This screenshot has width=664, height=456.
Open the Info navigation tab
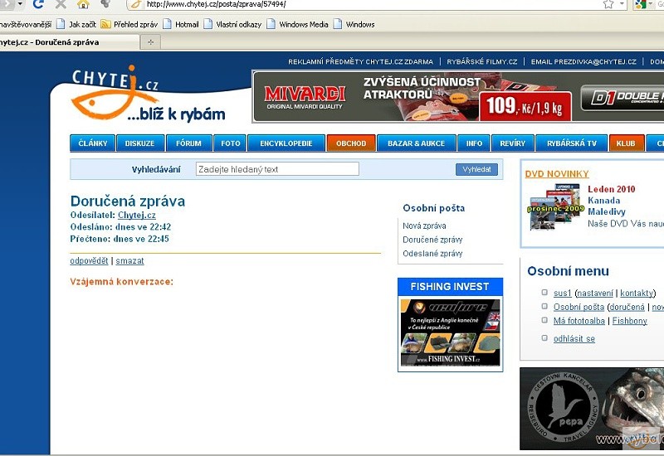point(474,143)
